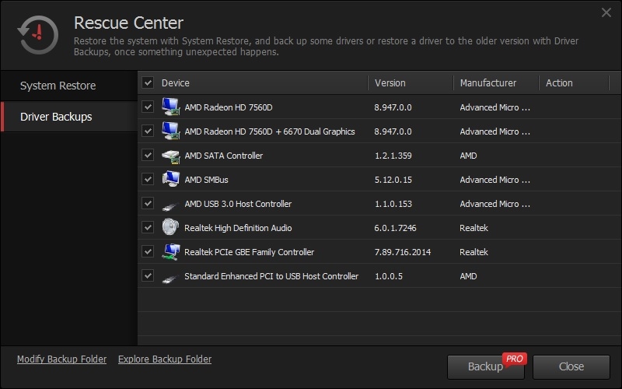Click manufacturer AMD in the SATA Controller row

468,156
